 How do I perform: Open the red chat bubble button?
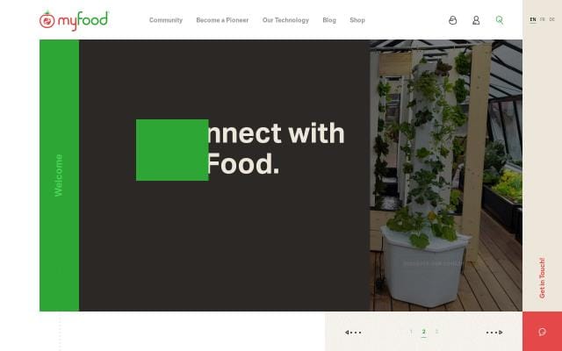543,332
